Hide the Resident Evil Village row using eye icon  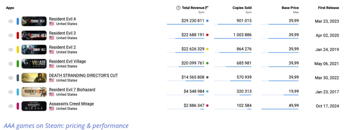point(11,64)
